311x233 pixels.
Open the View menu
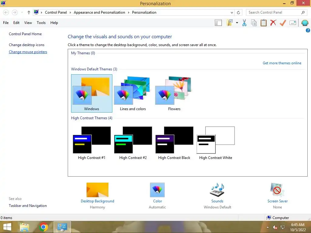click(x=28, y=23)
